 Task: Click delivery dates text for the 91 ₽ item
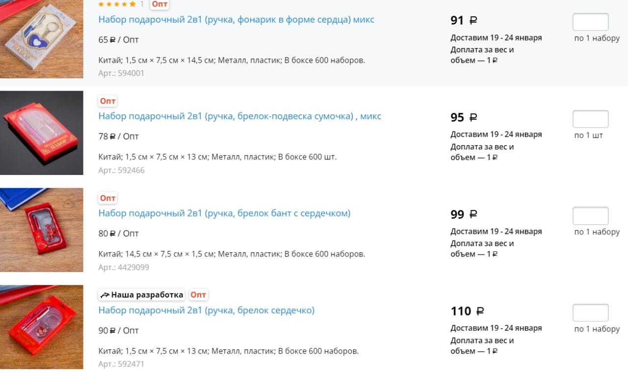point(496,38)
